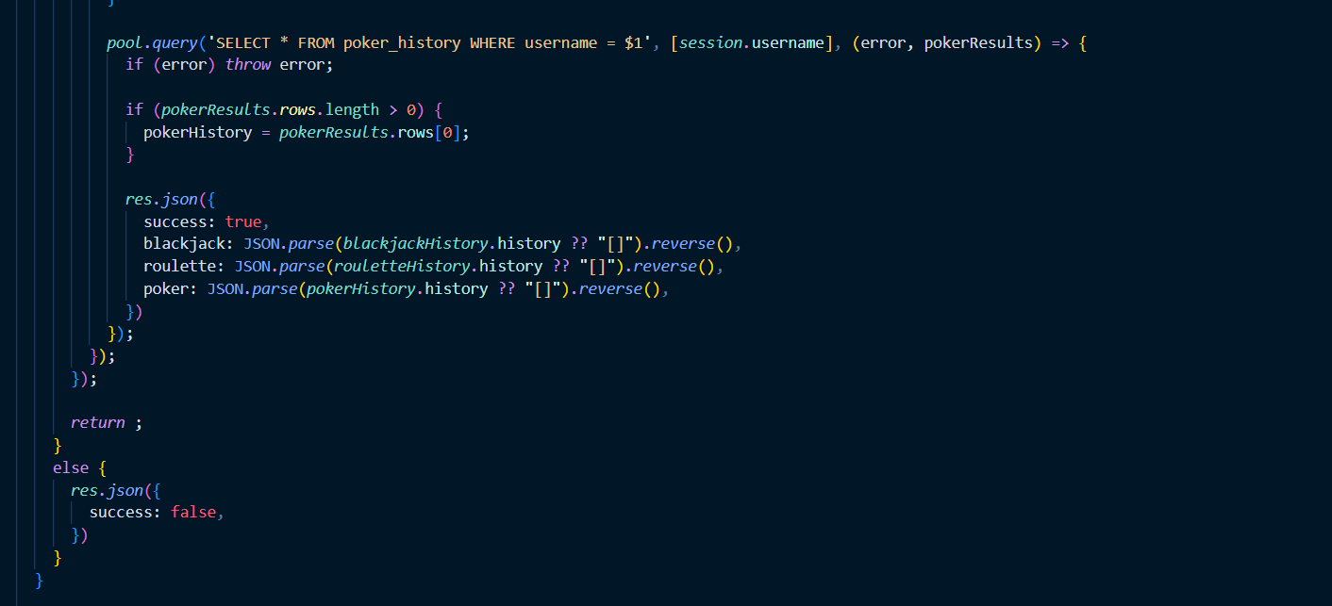This screenshot has height=606, width=1332.
Task: Click the else keyword
Action: (71, 467)
